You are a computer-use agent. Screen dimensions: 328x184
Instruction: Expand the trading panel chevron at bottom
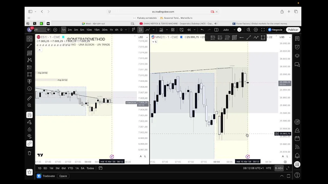(282, 176)
